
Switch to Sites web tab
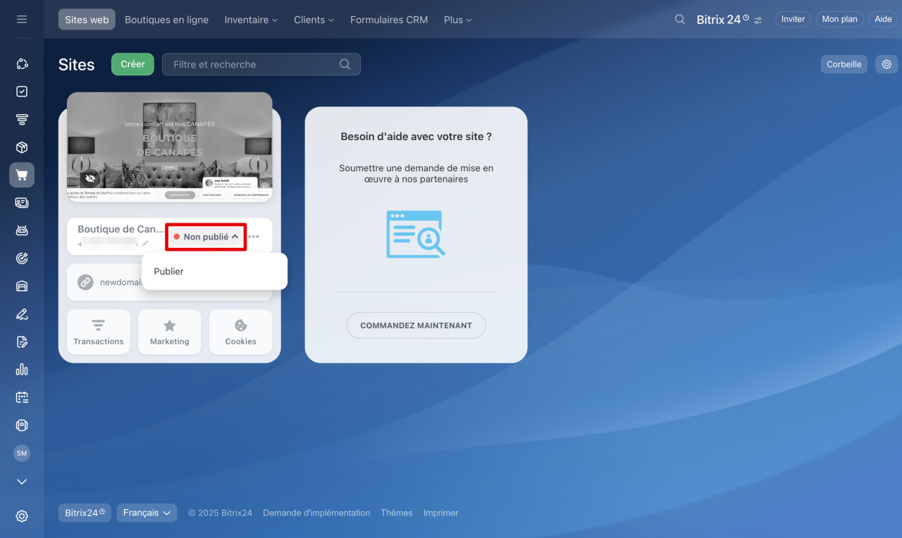87,20
